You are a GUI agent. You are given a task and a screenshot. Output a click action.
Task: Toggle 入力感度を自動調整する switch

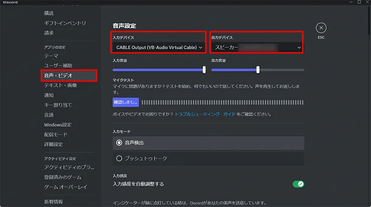[298, 184]
